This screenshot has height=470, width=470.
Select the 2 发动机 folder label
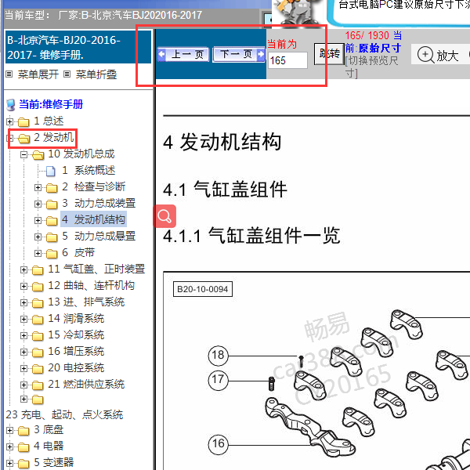pos(53,137)
